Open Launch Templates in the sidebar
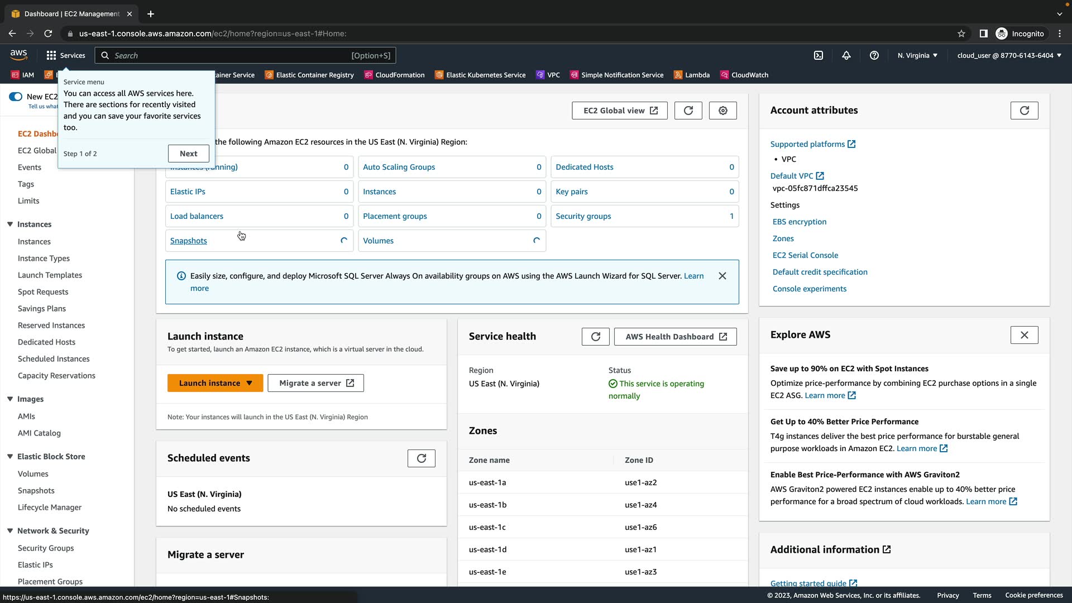Viewport: 1072px width, 603px height. tap(50, 275)
